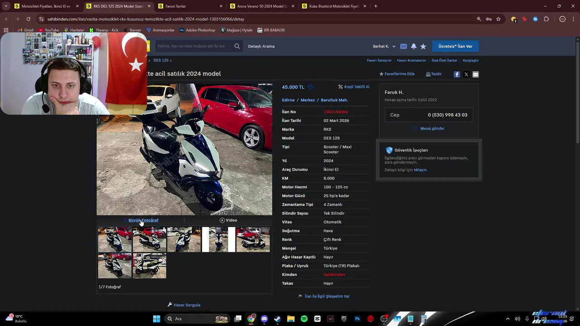580x326 pixels.
Task: Open the Windows Start menu
Action: pyautogui.click(x=156, y=319)
